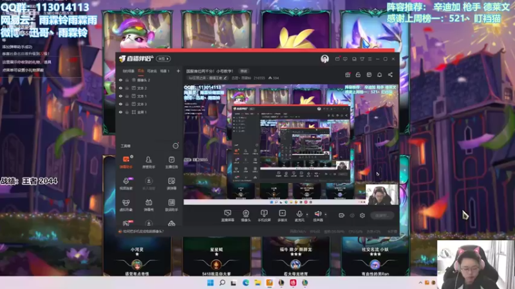The image size is (515, 289).
Task: Click the type dropdown pill beside the logo
Action: [x=164, y=58]
